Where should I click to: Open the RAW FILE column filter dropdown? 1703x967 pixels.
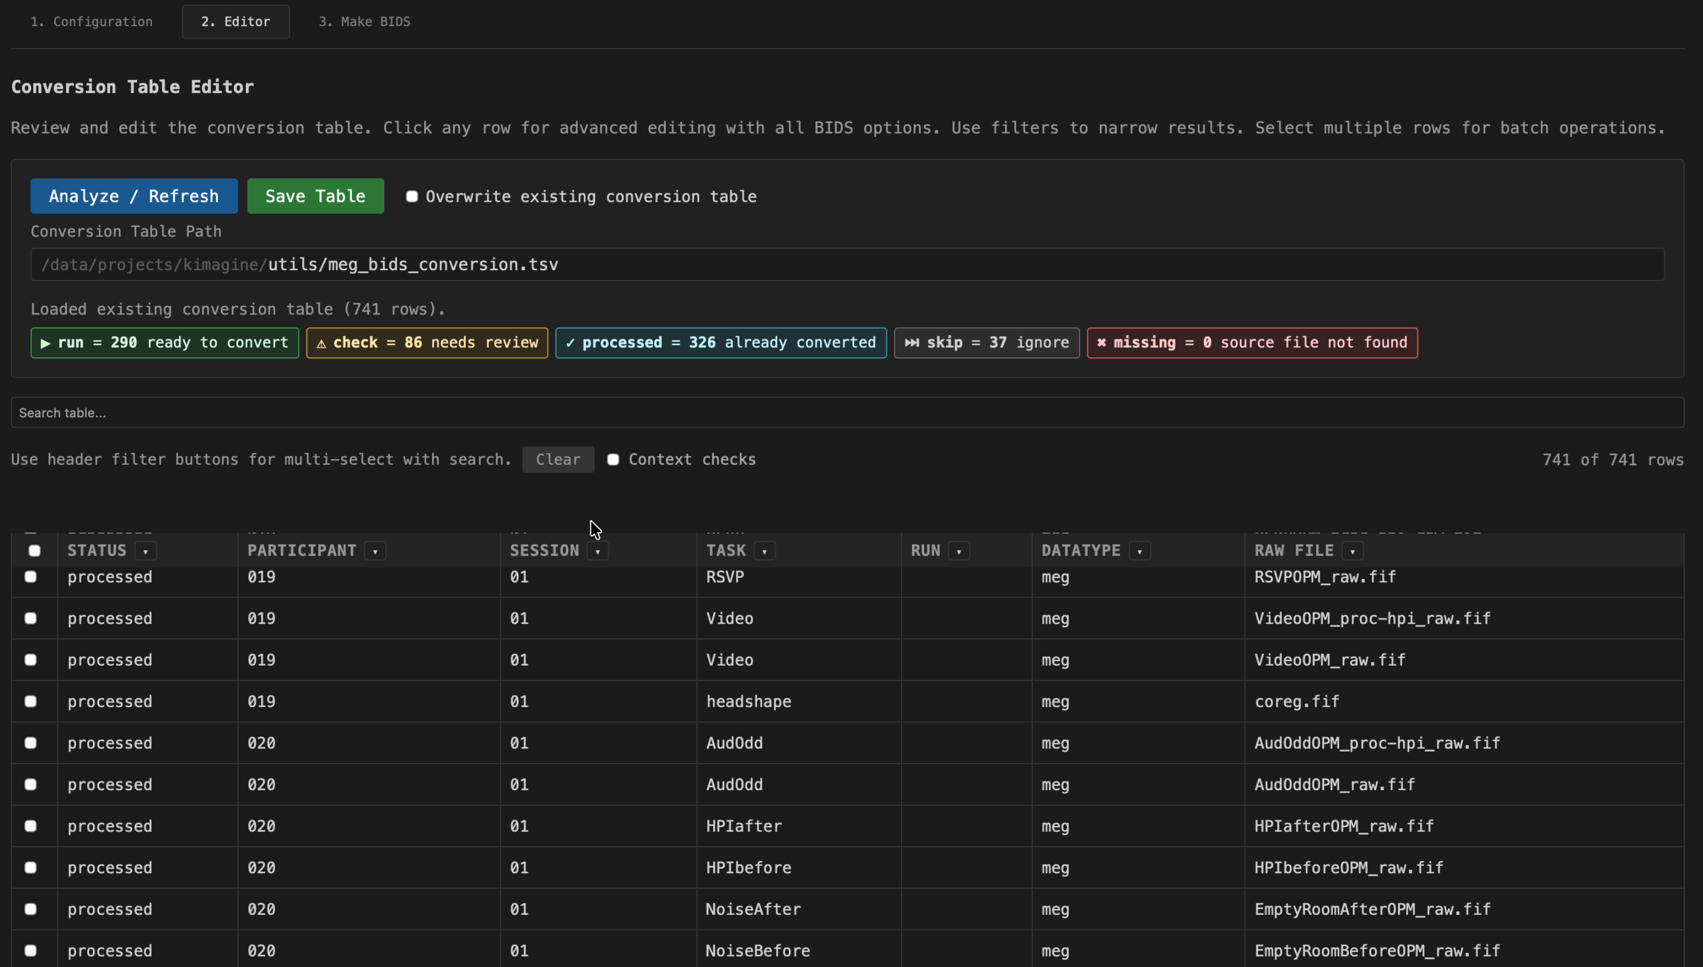click(x=1352, y=551)
